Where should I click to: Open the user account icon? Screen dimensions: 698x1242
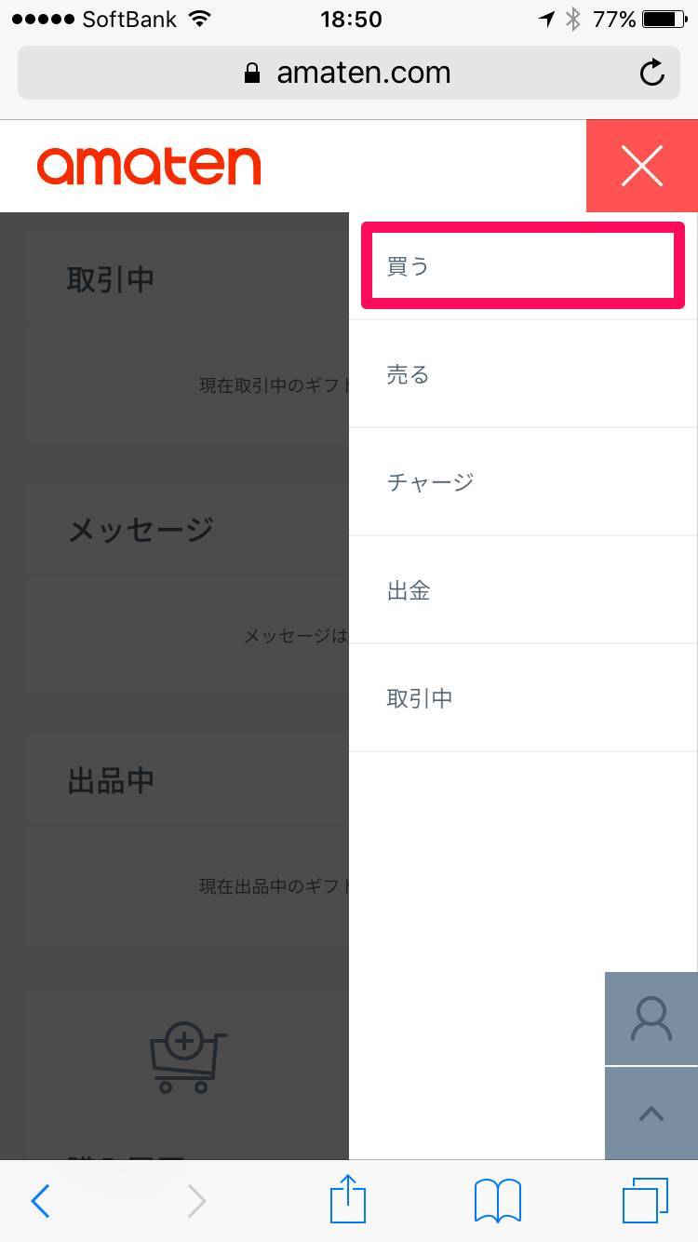click(651, 1019)
